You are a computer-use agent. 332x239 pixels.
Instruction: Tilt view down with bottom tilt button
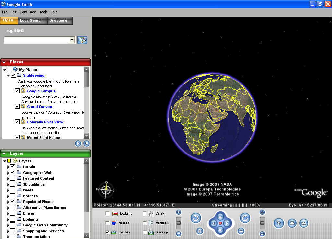coord(262,234)
